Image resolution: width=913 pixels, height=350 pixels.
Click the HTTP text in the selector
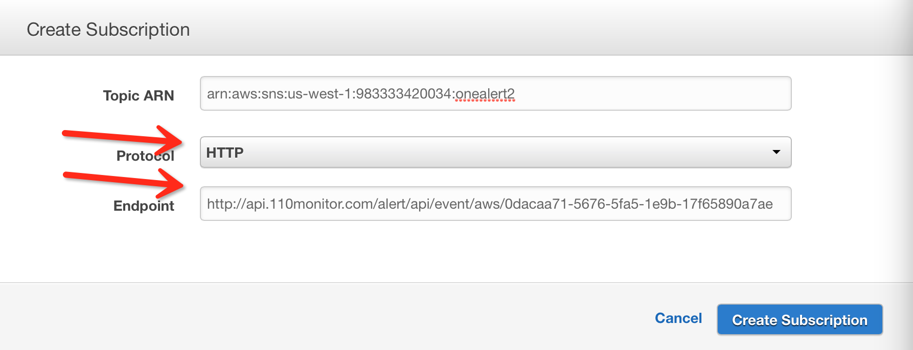[x=225, y=153]
